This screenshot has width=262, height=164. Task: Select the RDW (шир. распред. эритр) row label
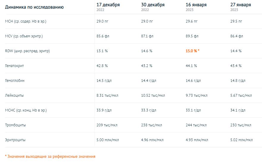point(27,51)
